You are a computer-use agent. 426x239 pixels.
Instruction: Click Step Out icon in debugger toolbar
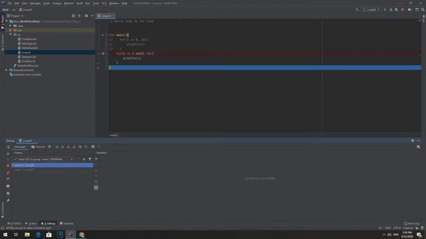coord(74,147)
